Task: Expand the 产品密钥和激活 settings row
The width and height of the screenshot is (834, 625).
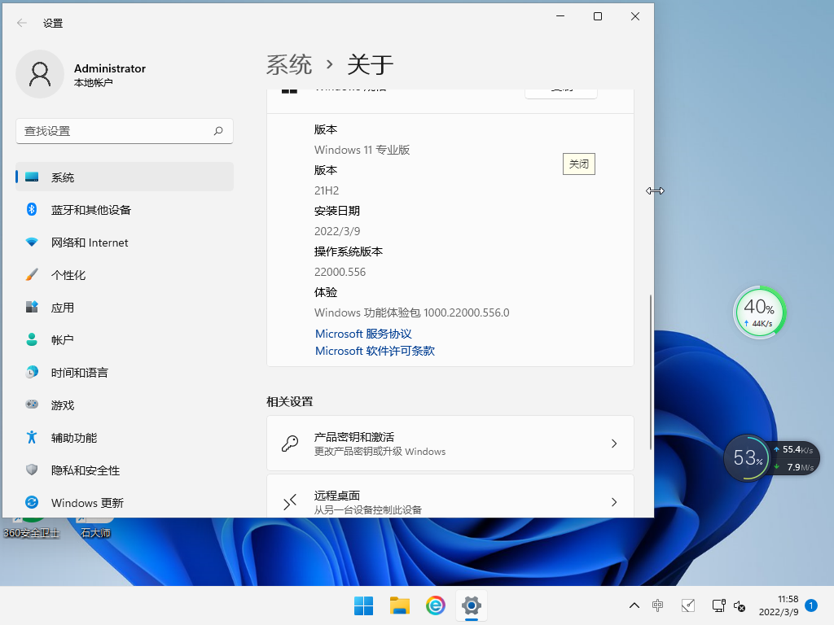Action: [x=450, y=443]
